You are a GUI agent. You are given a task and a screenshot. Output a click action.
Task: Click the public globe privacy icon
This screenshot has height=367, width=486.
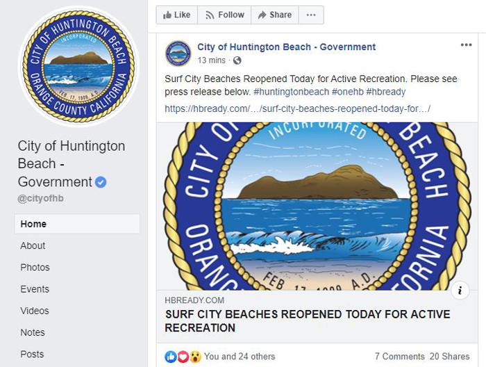237,60
